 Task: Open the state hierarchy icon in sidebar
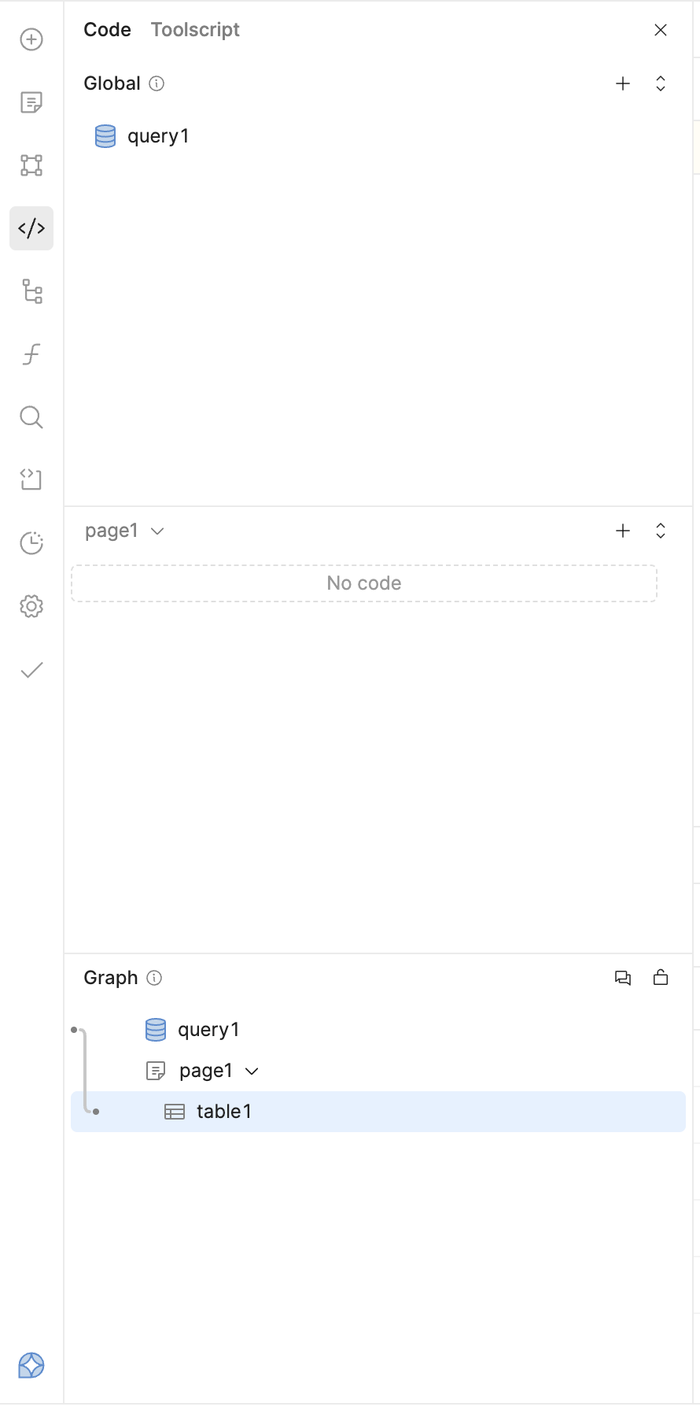click(31, 291)
